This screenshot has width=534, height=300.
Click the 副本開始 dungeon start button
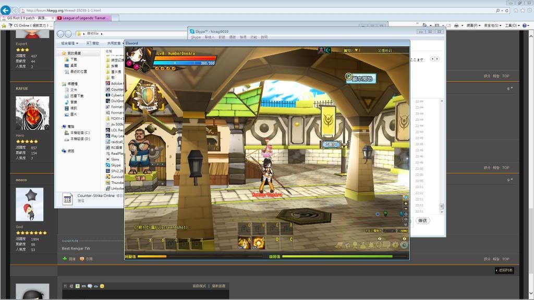click(x=360, y=78)
